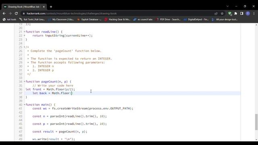The height and width of the screenshot is (145, 258).
Task: Open the Hacking Gear bookmark
Action: 117,19
